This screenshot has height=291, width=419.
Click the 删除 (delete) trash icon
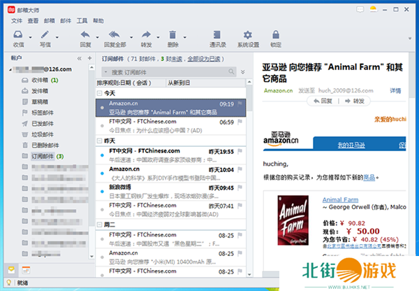(x=173, y=35)
